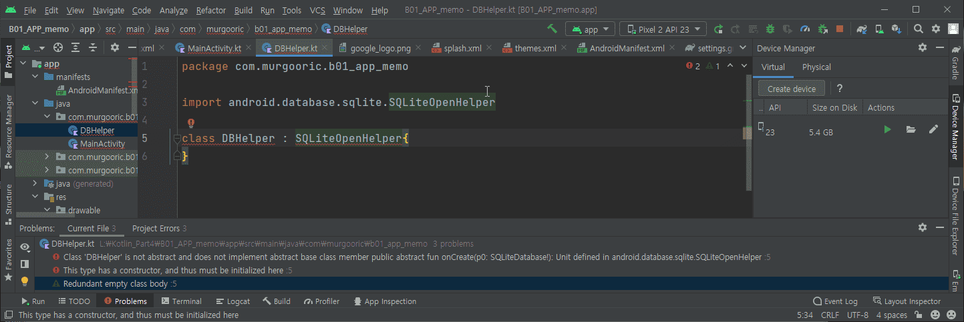The image size is (964, 322).
Task: Open the app run configuration dropdown
Action: tap(590, 29)
